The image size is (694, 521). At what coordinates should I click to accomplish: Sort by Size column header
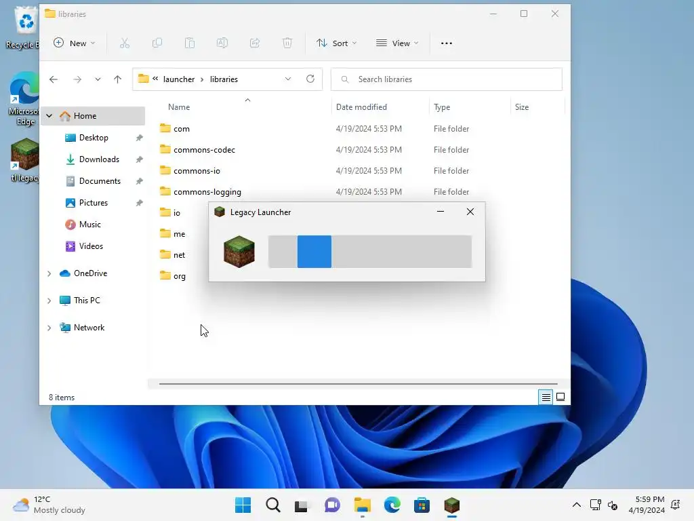tap(522, 107)
